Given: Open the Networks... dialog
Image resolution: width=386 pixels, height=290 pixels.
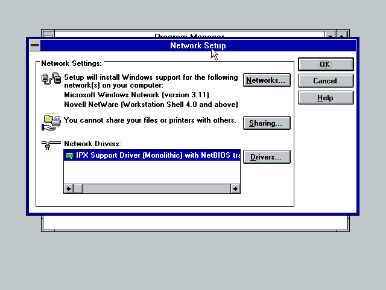Looking at the screenshot, I should [267, 80].
